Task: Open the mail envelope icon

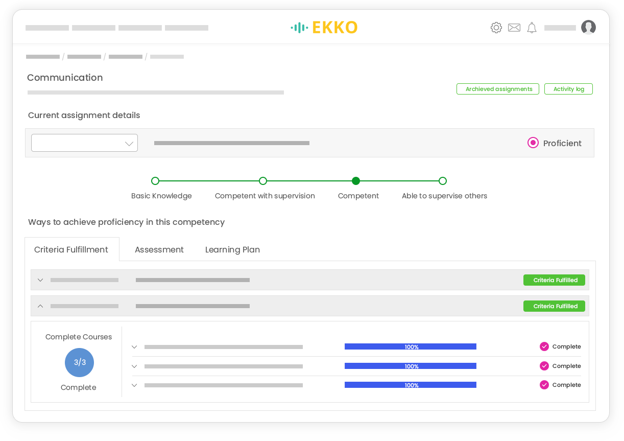Action: (x=514, y=28)
